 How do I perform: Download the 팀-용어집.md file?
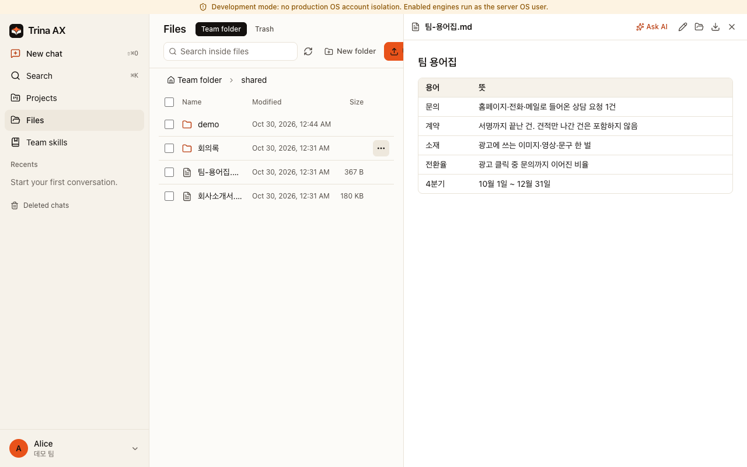click(715, 27)
